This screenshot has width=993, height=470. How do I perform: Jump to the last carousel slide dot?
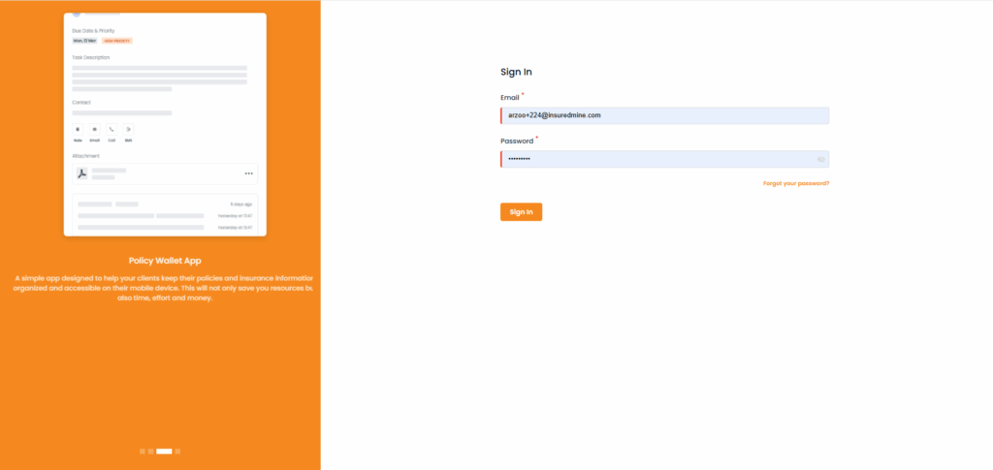pyautogui.click(x=178, y=451)
